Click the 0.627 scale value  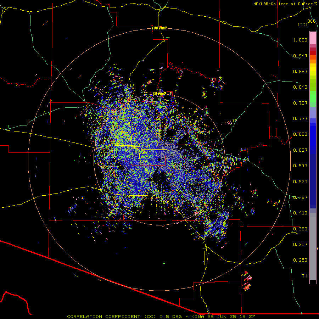300,150
